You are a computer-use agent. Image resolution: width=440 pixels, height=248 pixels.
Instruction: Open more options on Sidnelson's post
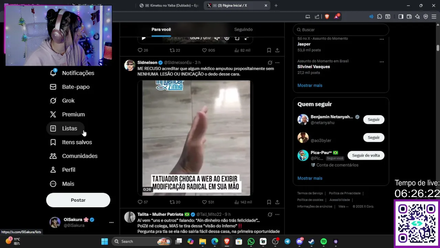click(277, 63)
